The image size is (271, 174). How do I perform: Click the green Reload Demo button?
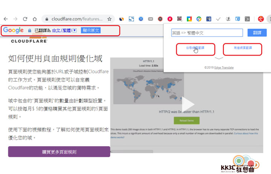click(x=187, y=121)
